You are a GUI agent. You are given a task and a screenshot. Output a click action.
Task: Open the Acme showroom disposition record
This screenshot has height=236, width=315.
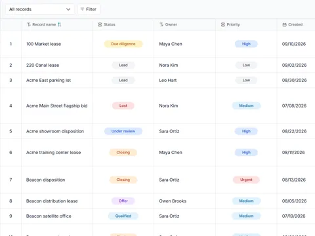click(x=55, y=131)
